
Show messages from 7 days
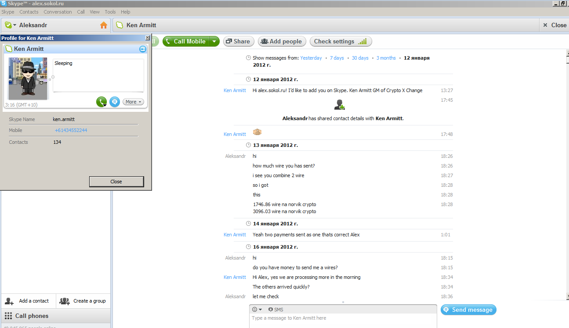(x=337, y=58)
